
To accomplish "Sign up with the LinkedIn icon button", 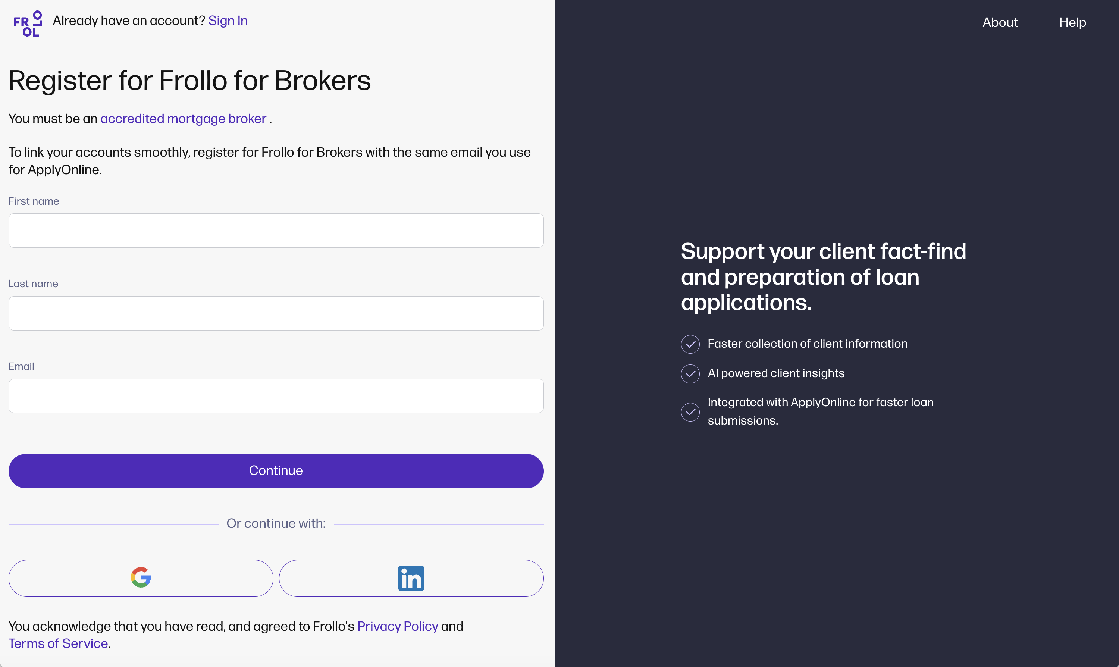I will pyautogui.click(x=411, y=578).
